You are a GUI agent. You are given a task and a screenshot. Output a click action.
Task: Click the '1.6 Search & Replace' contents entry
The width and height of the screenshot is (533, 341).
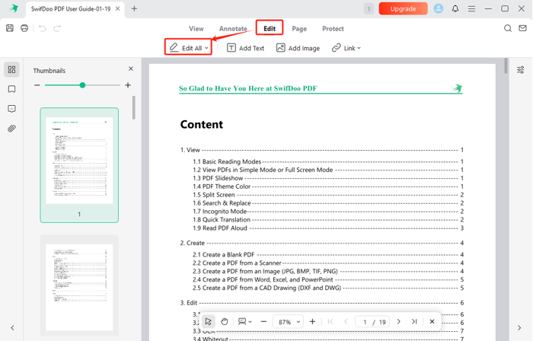(222, 203)
